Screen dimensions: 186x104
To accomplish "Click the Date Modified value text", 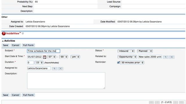I will 139,22.
